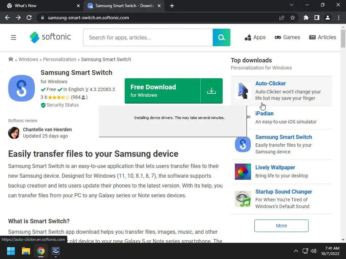The image size is (346, 259).
Task: Open File Explorer from taskbar
Action: pyautogui.click(x=26, y=251)
